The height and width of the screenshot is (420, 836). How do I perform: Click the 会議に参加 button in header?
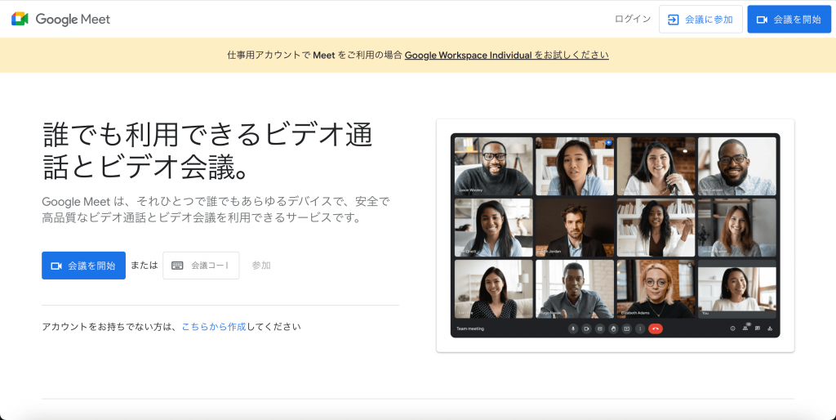click(x=700, y=20)
